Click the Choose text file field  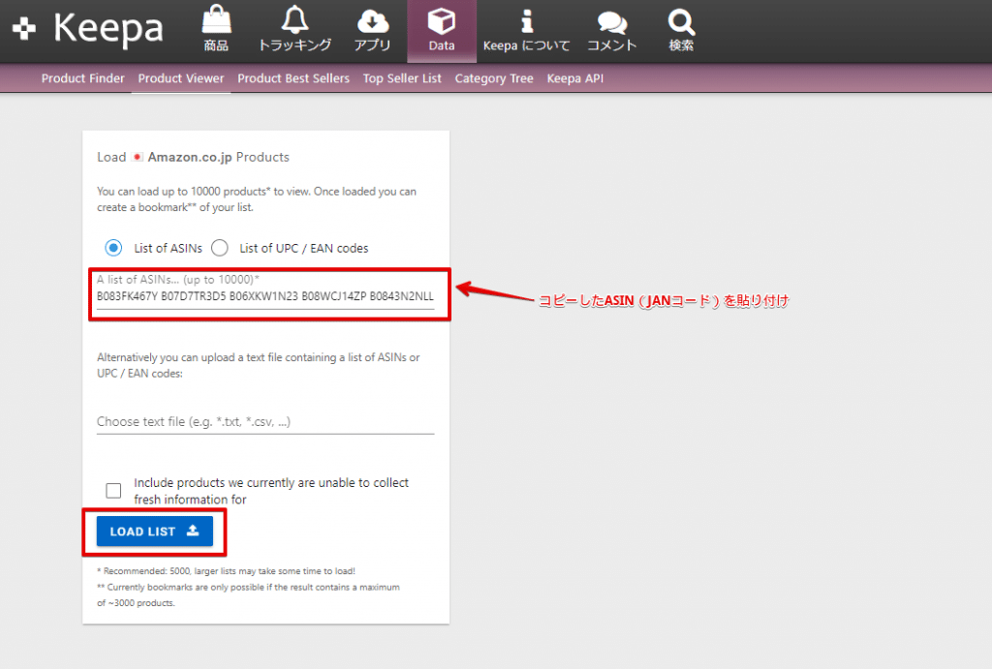click(264, 422)
